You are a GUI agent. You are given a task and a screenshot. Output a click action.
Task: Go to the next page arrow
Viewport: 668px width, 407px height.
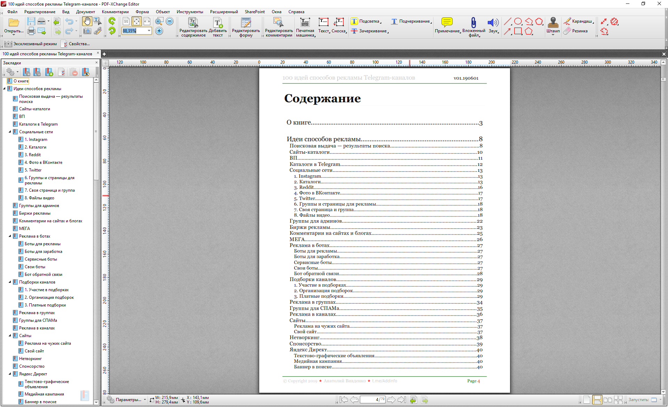click(391, 400)
